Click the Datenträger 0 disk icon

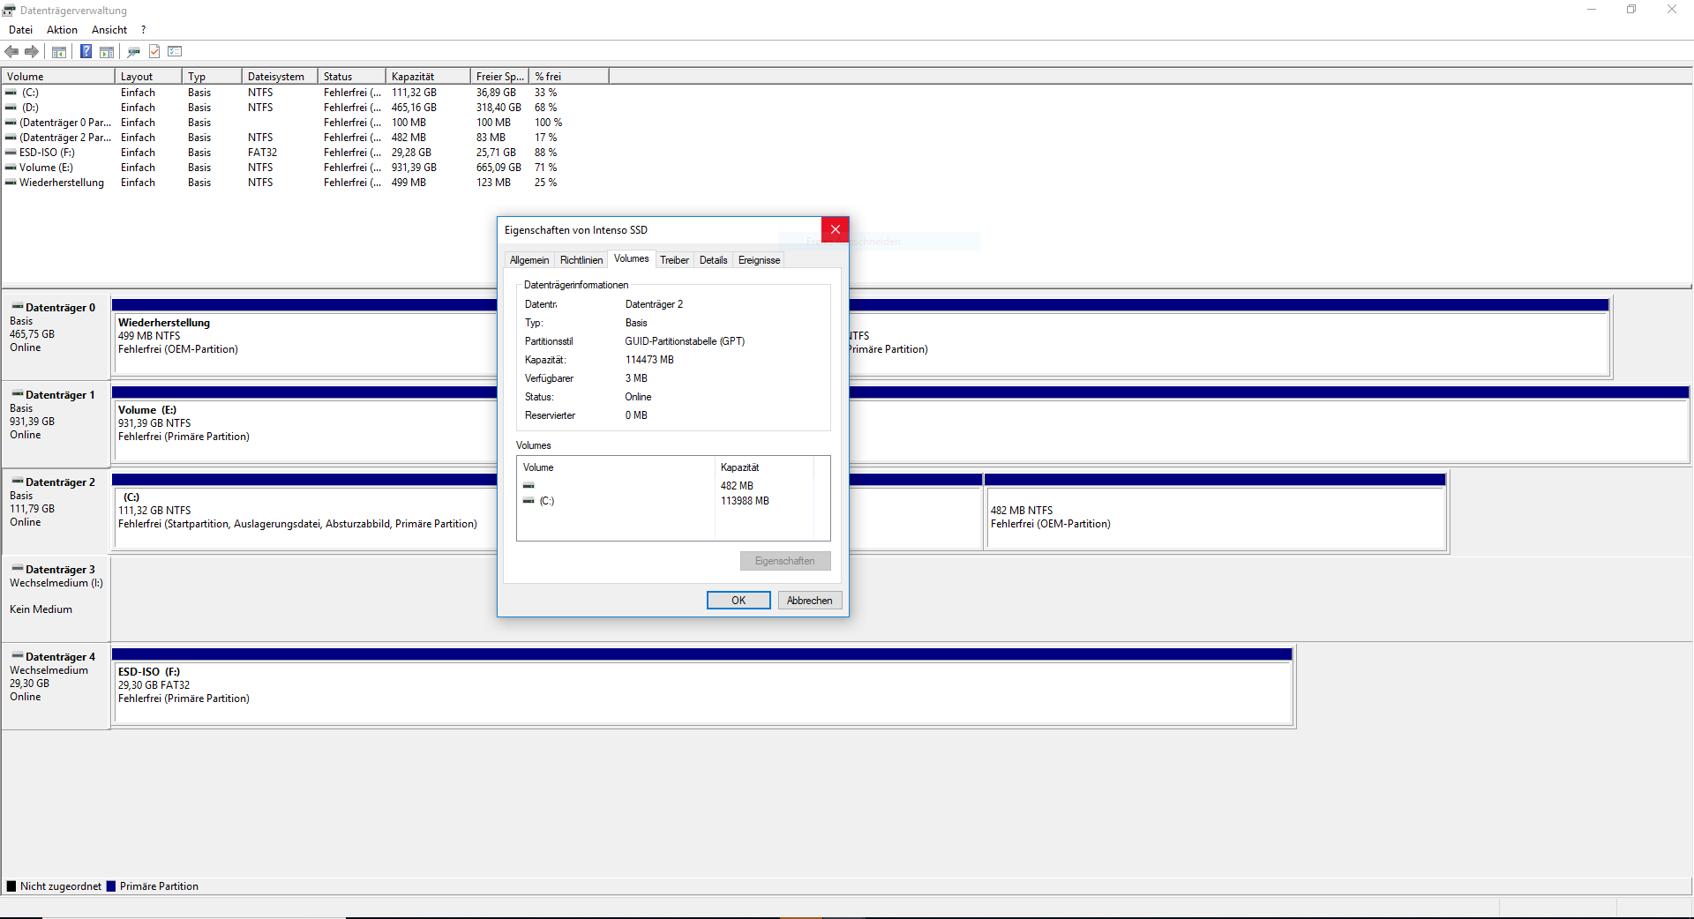coord(18,307)
